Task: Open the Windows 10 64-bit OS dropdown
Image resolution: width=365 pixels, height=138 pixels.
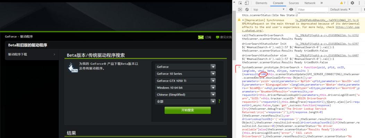Action: (185, 88)
